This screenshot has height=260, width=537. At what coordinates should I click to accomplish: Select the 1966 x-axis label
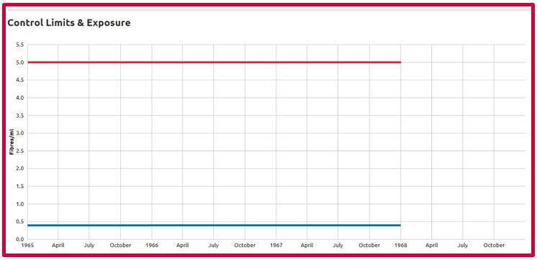152,246
